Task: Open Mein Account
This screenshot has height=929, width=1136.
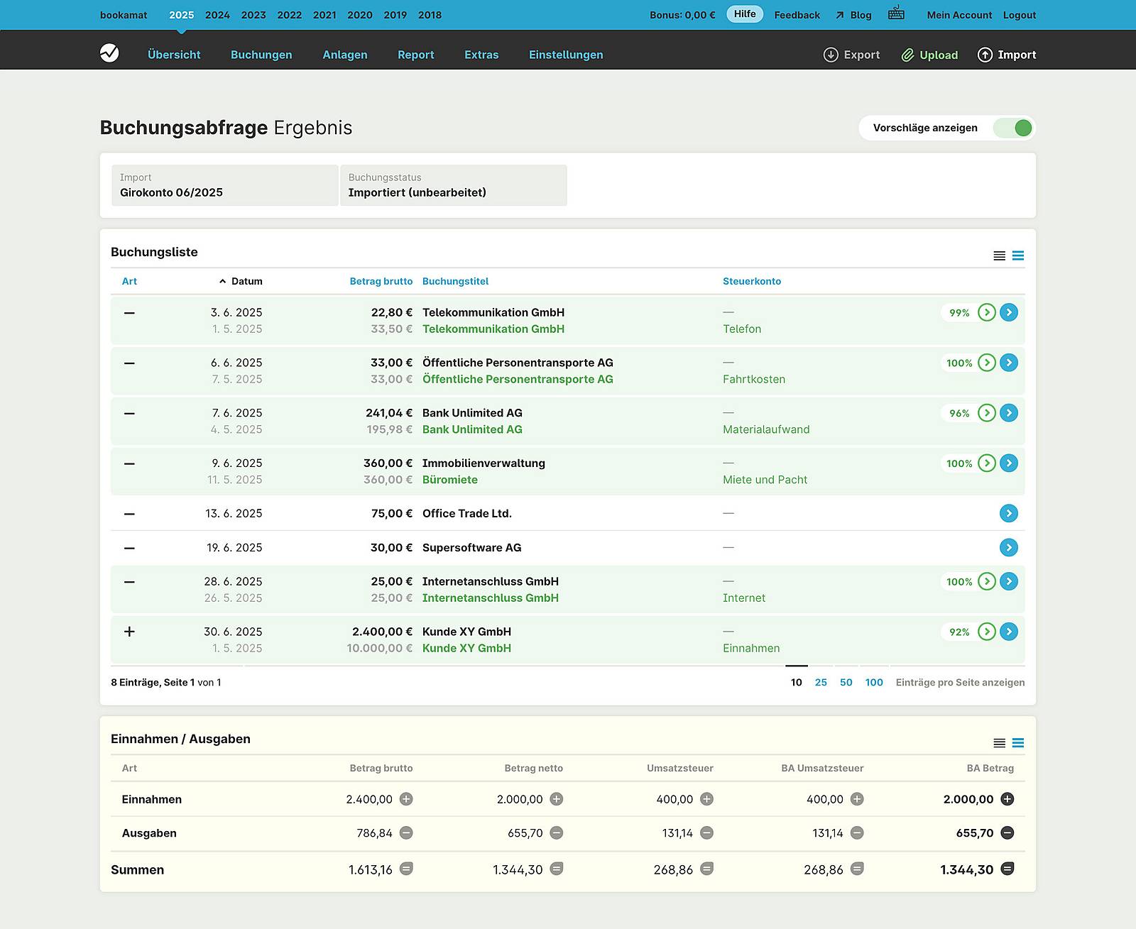Action: pos(959,15)
